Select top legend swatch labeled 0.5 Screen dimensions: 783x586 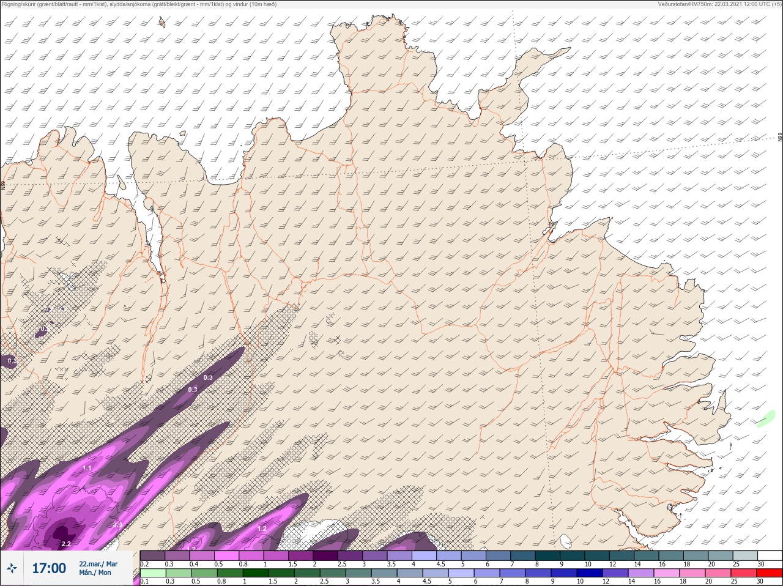coord(227,555)
